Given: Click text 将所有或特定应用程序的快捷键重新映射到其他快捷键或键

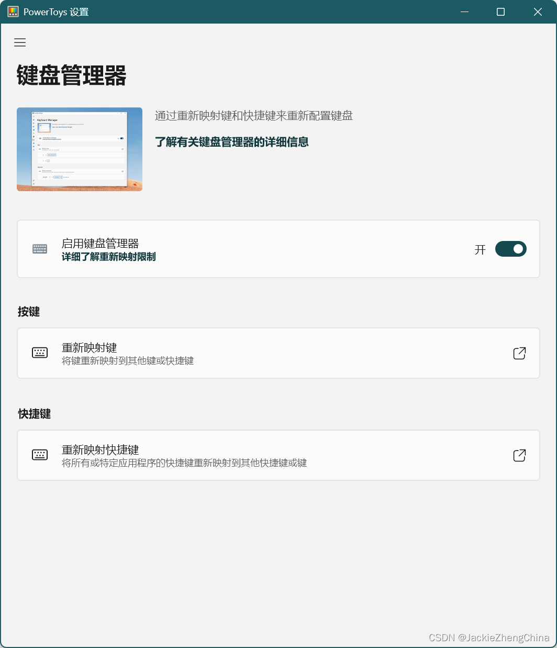Looking at the screenshot, I should pos(184,463).
